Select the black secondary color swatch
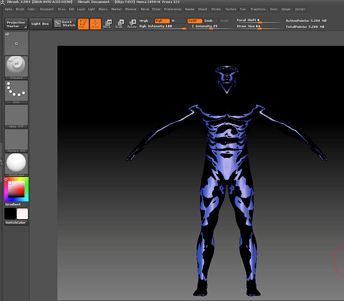Image resolution: width=344 pixels, height=301 pixels. pyautogui.click(x=10, y=213)
